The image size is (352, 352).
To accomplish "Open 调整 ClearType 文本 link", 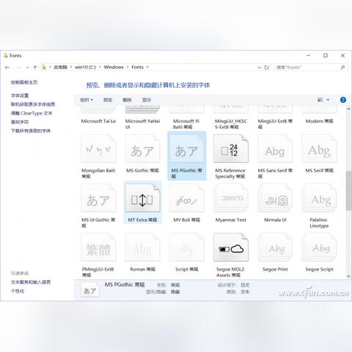I will tap(32, 113).
